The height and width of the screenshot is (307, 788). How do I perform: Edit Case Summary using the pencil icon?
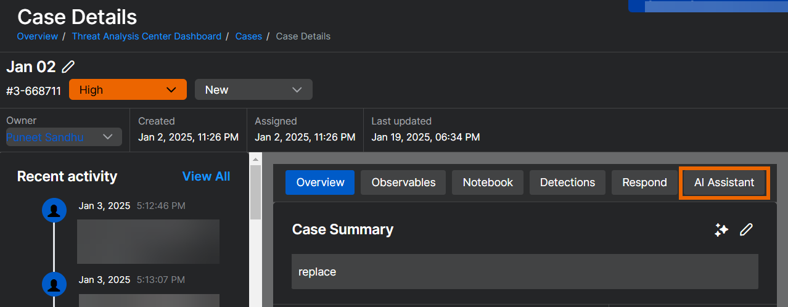[746, 230]
